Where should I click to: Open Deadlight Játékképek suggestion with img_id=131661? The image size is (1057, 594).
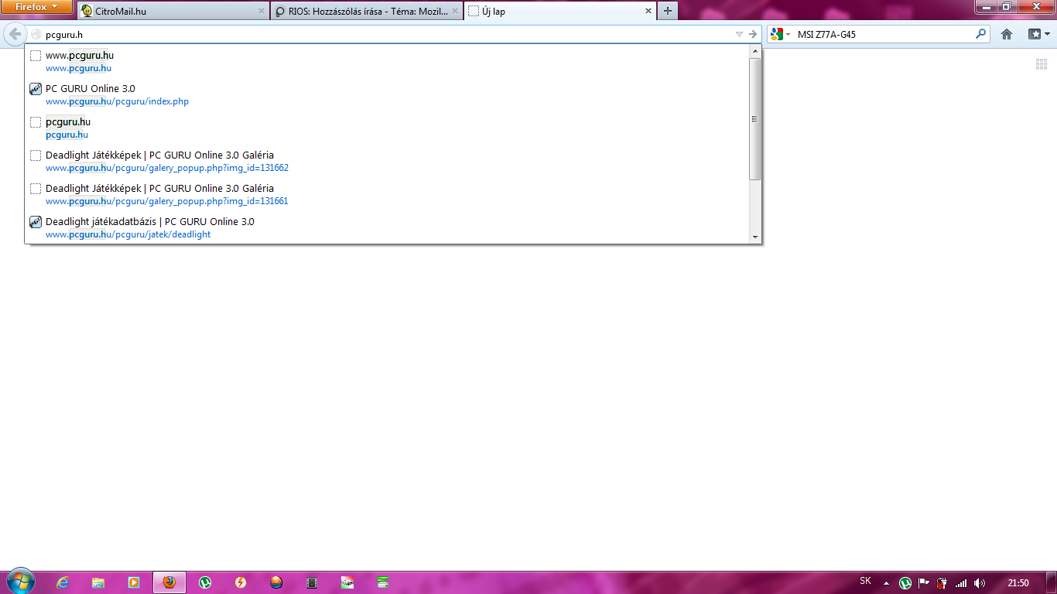click(x=387, y=195)
